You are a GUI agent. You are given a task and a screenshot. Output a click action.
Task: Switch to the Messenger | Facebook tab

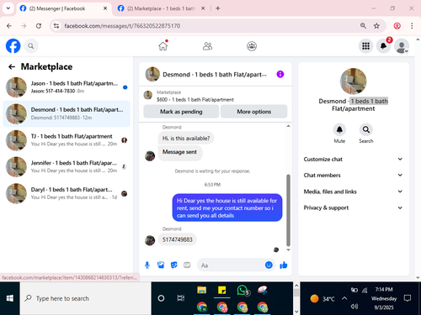[x=63, y=8]
